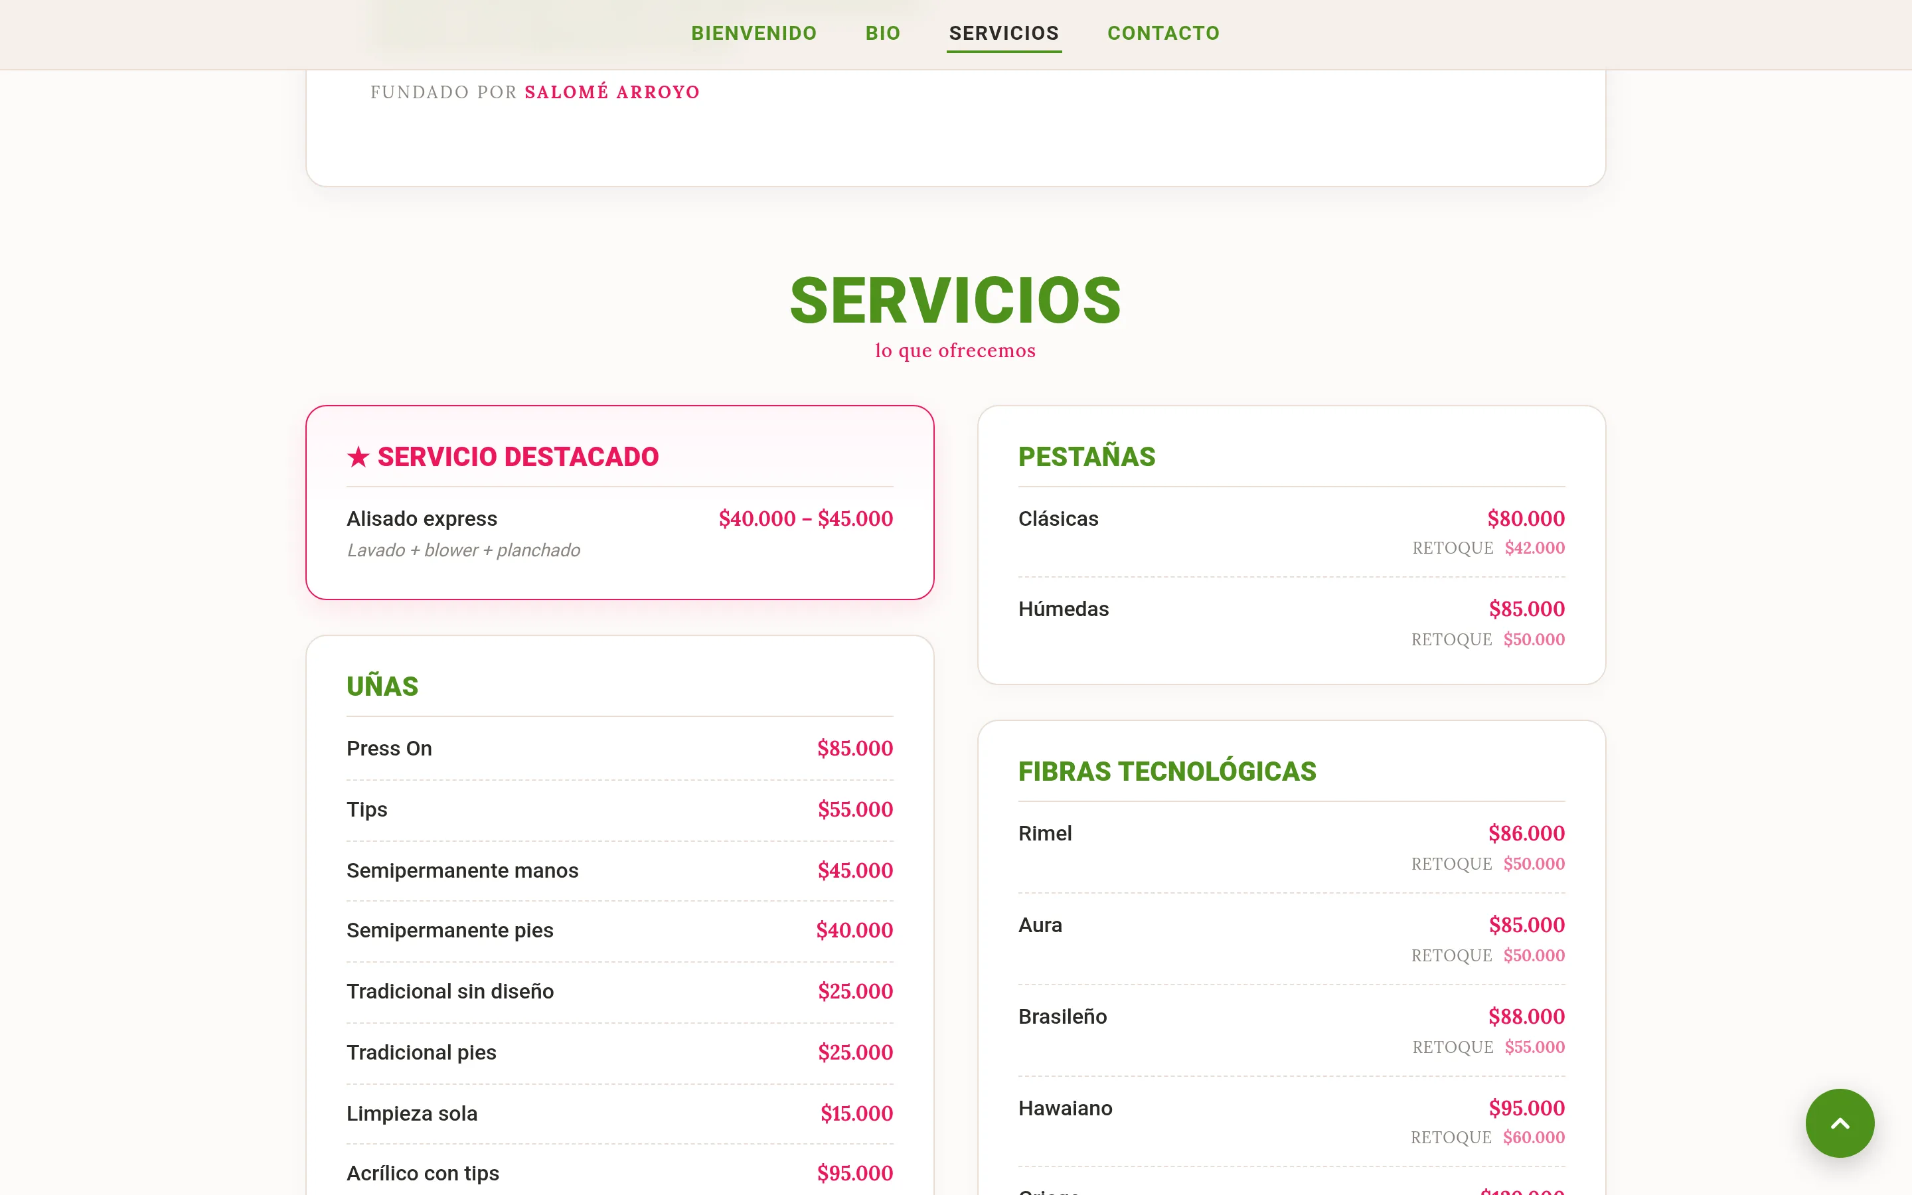Click the $45.000 Semipermanente manos price
This screenshot has height=1195, width=1912.
pos(856,871)
